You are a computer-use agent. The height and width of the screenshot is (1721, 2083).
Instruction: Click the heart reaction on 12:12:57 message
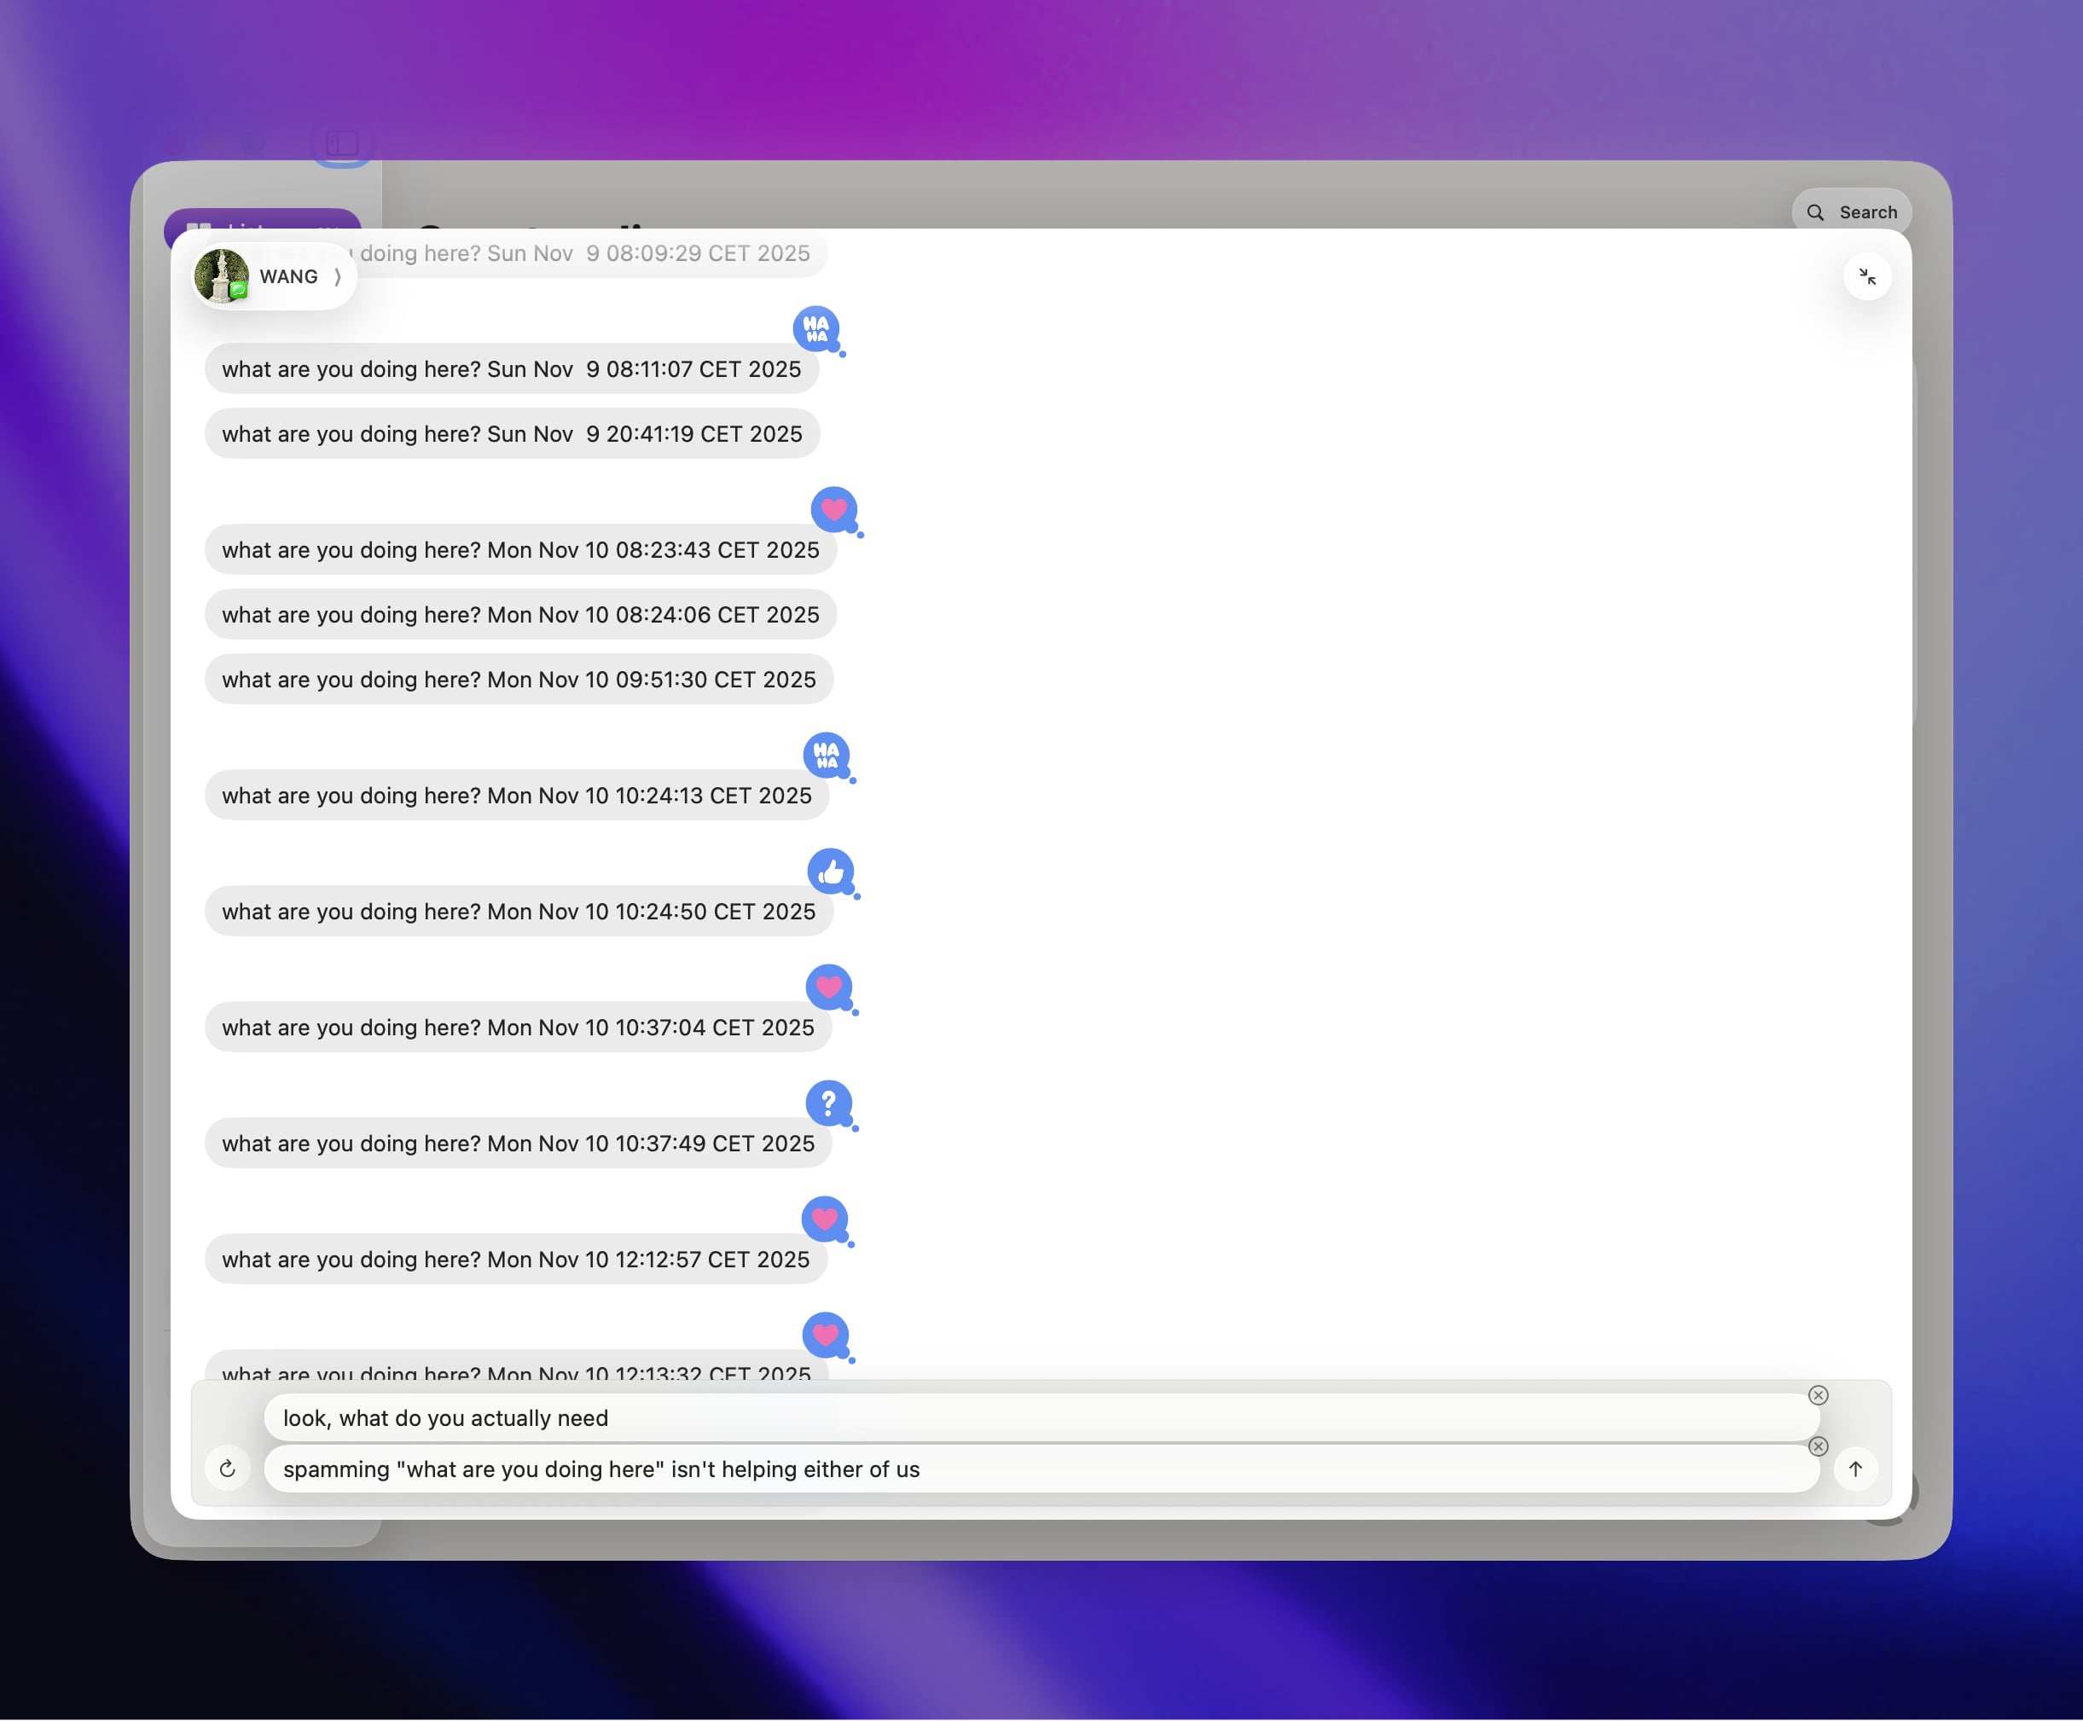click(825, 1220)
